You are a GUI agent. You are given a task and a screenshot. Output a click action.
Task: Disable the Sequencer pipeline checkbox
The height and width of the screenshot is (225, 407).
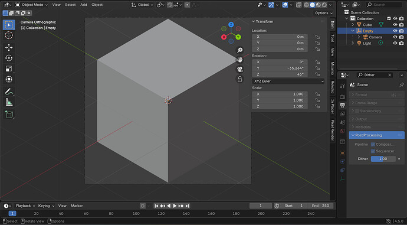[x=373, y=151]
